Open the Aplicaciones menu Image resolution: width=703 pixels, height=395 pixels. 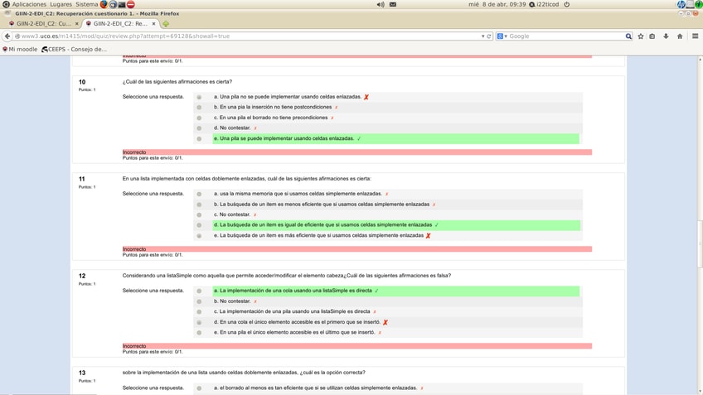click(29, 4)
